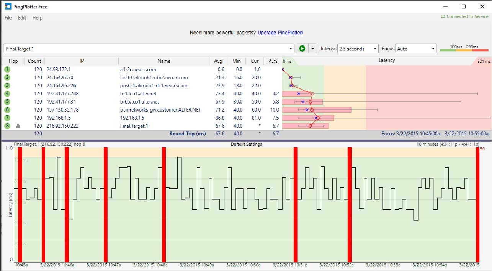
Task: Open the target address dropdown arrow
Action: pos(291,49)
